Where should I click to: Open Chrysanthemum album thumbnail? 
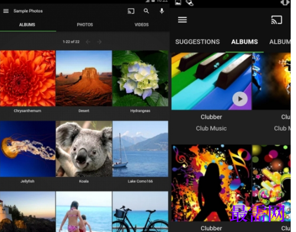click(28, 79)
